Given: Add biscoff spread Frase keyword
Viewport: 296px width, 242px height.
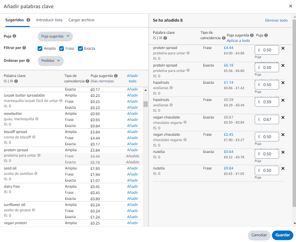Looking at the screenshot, I should [132, 138].
